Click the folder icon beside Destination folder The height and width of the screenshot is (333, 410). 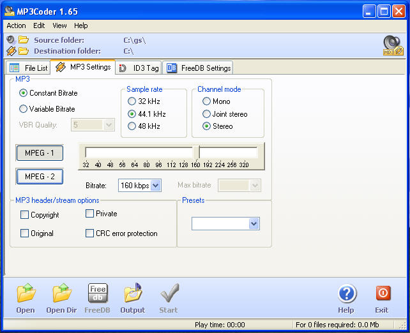(x=24, y=51)
